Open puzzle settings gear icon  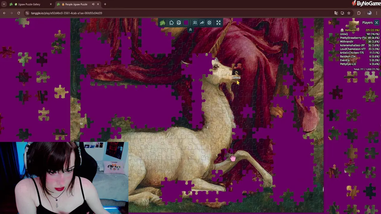click(209, 23)
